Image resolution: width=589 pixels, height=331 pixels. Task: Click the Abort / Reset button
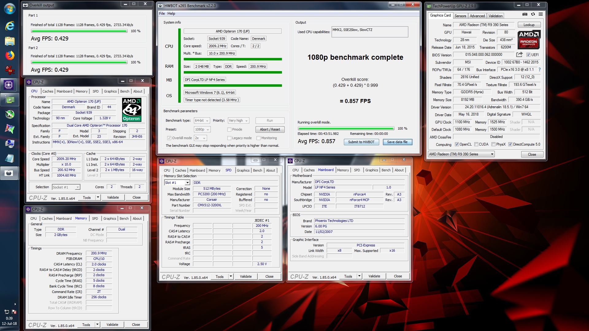point(270,129)
